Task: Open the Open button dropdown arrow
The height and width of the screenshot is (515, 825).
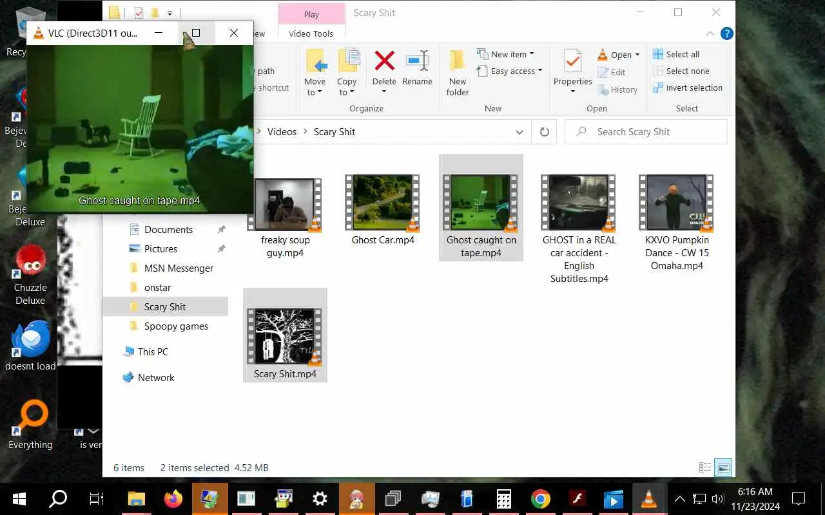Action: 637,55
